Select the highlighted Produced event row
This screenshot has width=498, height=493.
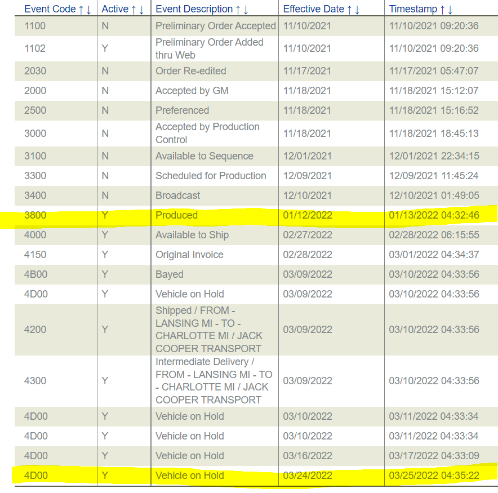pos(176,215)
